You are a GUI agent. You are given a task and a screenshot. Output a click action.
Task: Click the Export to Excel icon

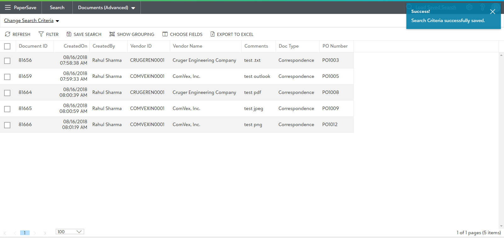click(x=213, y=34)
